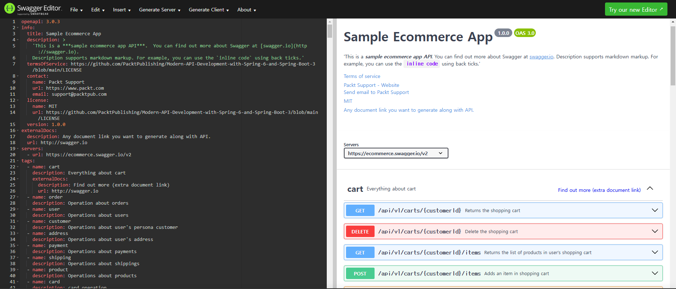Fold the externalDocs block at line 16
This screenshot has width=676, height=289.
[18, 131]
